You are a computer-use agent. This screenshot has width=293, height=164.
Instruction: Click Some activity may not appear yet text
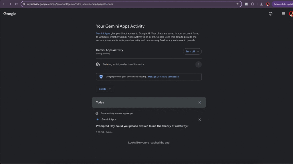coord(117,113)
